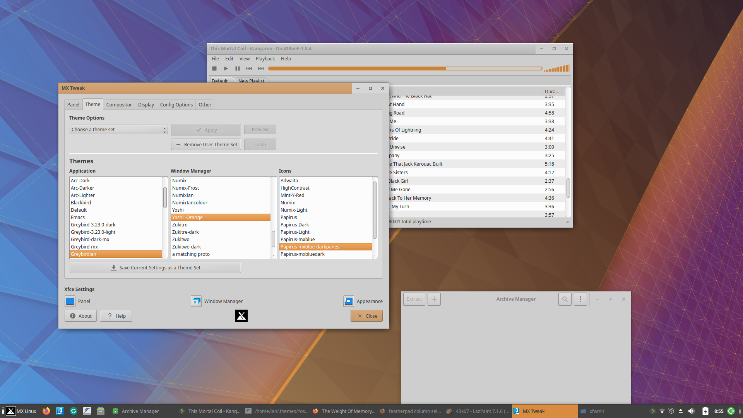Click Remove User Theme Set
Viewport: 743px width, 418px height.
pyautogui.click(x=206, y=145)
